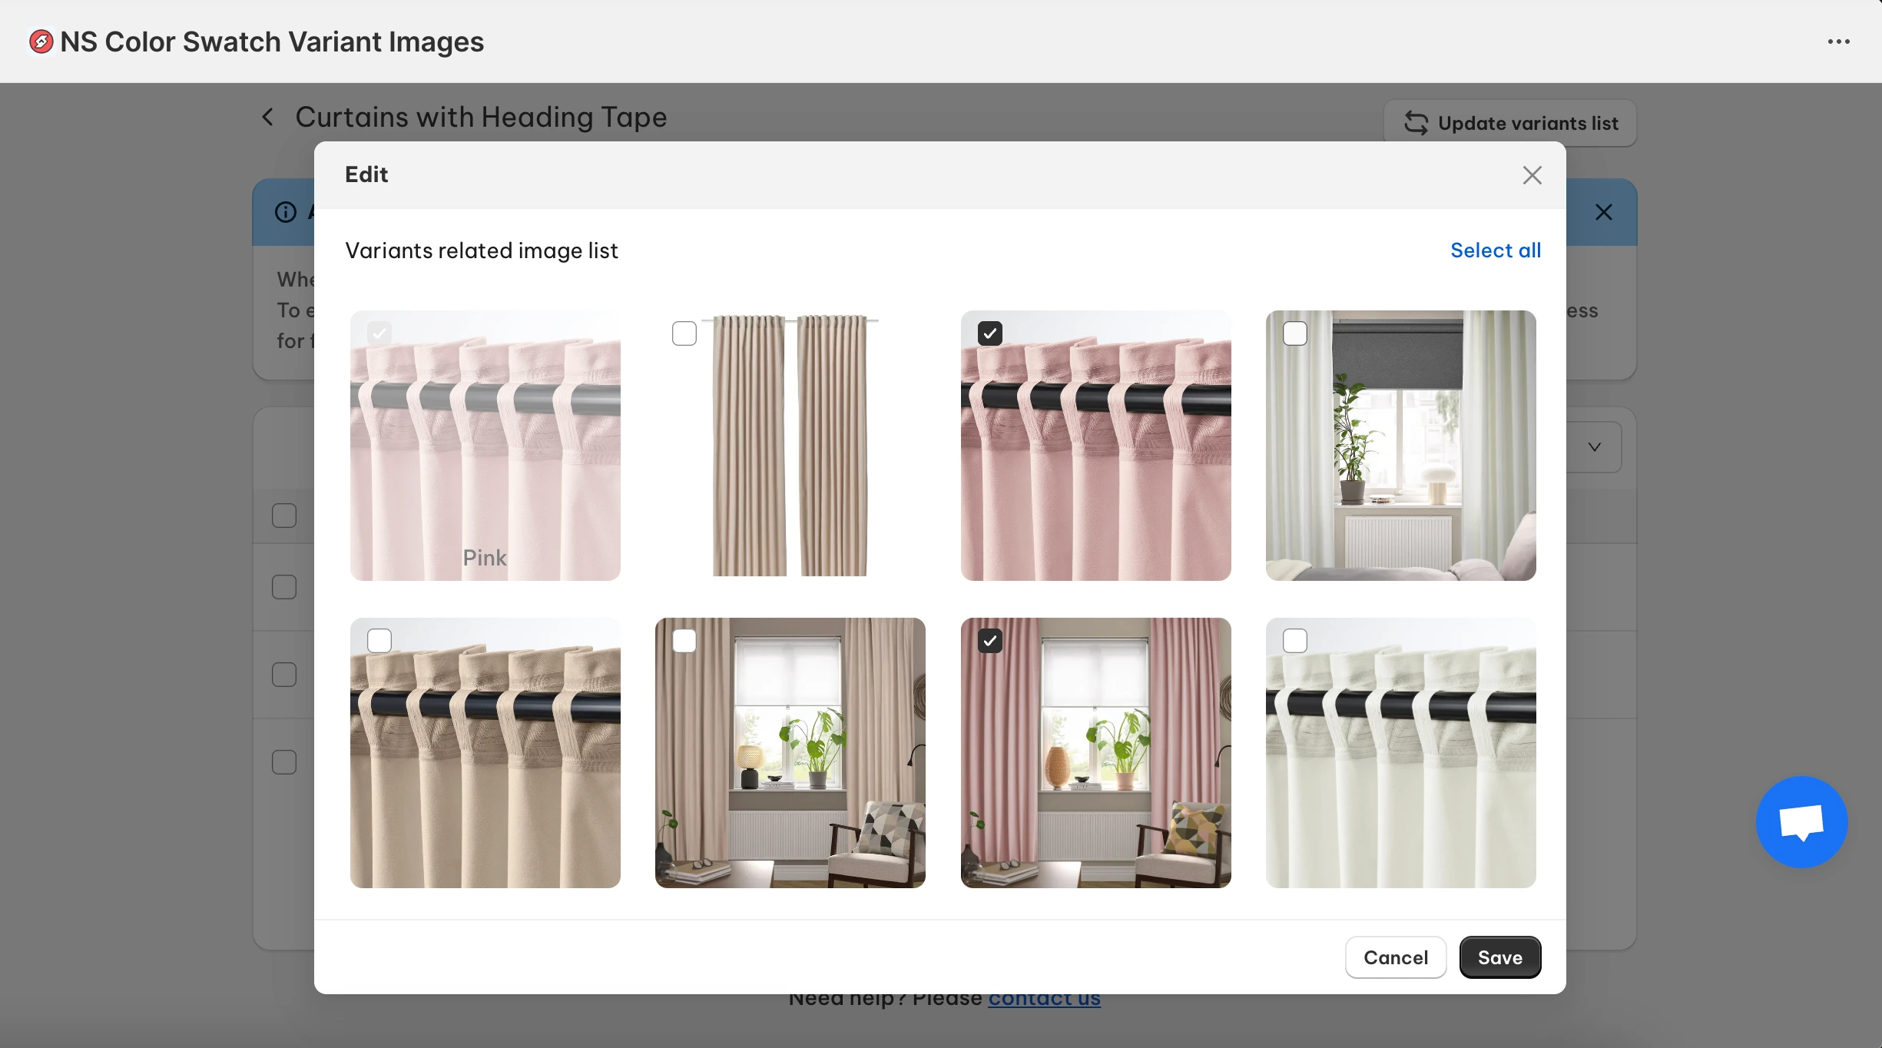Image resolution: width=1882 pixels, height=1048 pixels.
Task: Tick checkbox on white curtain window room image
Action: pos(1295,333)
